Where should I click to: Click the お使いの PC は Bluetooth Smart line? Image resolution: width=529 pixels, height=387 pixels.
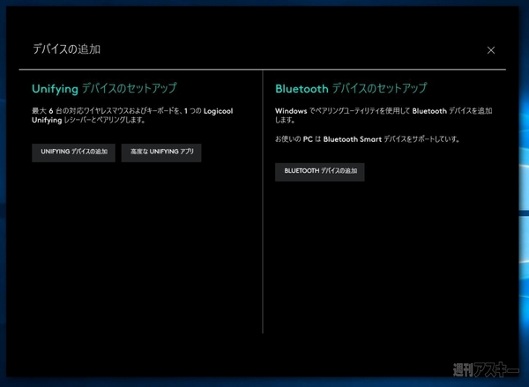(367, 139)
